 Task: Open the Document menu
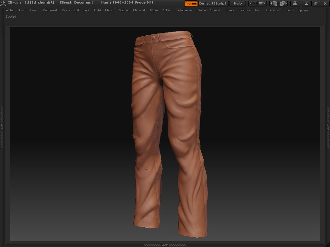pos(50,10)
